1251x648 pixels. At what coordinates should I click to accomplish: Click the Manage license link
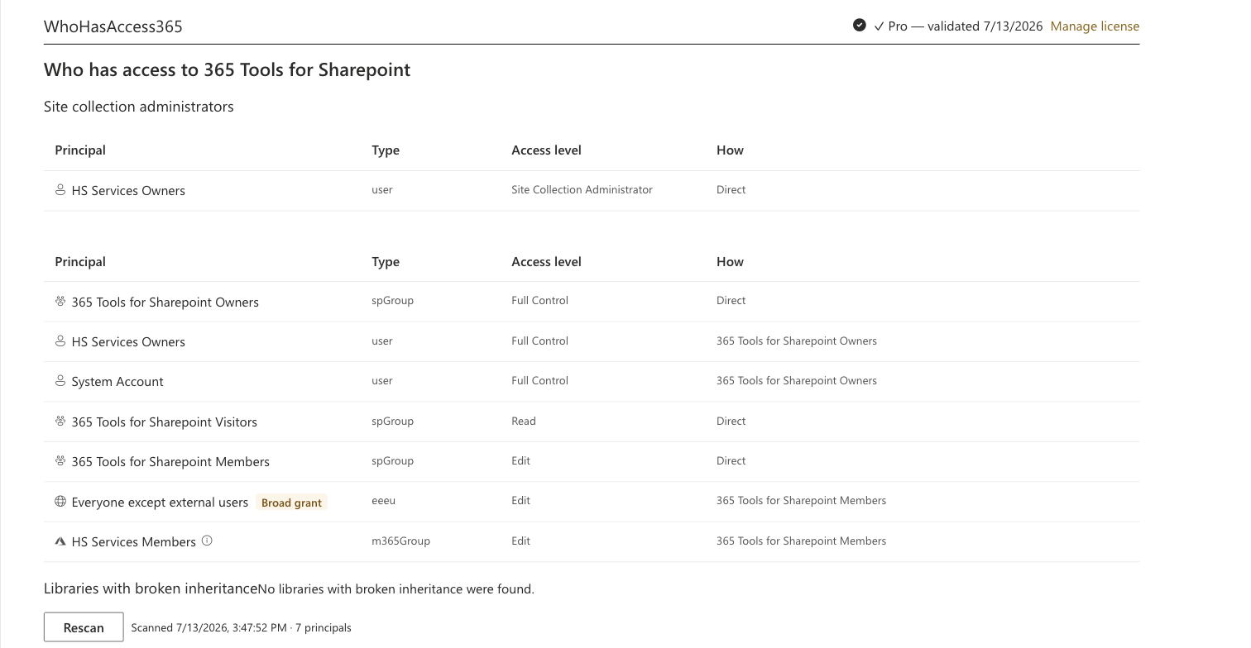pyautogui.click(x=1095, y=26)
